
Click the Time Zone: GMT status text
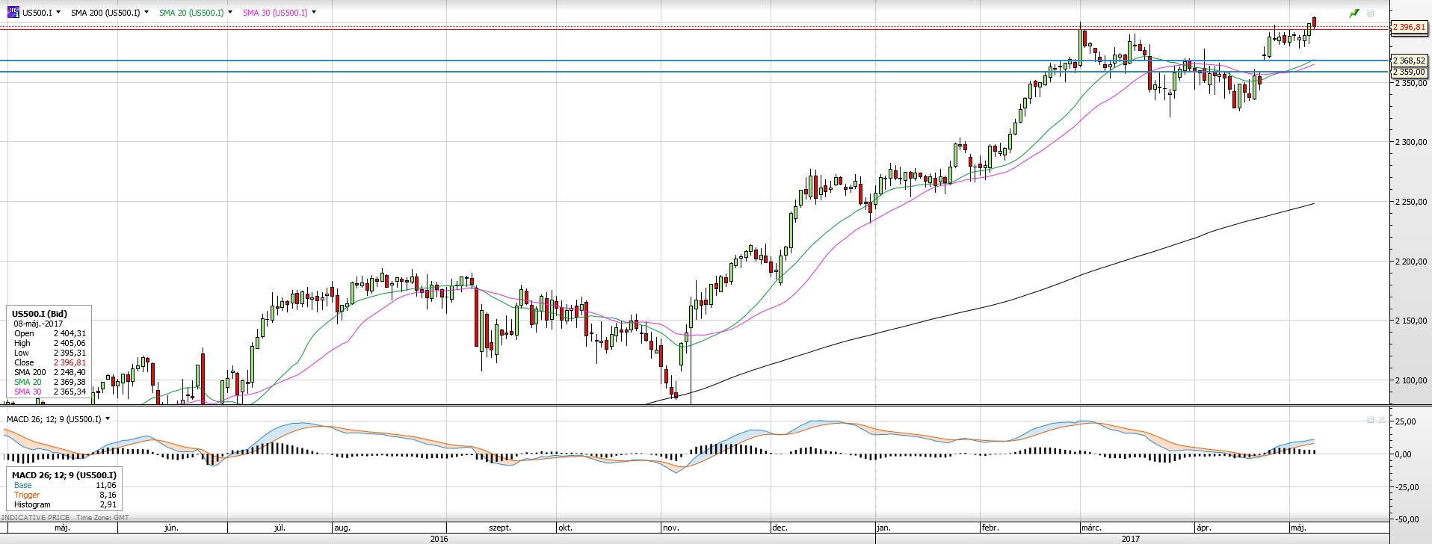(102, 517)
